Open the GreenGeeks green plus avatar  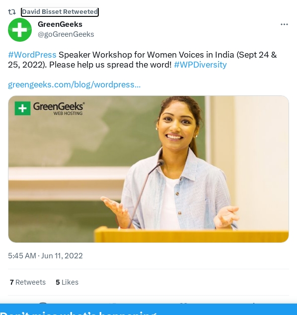click(20, 30)
